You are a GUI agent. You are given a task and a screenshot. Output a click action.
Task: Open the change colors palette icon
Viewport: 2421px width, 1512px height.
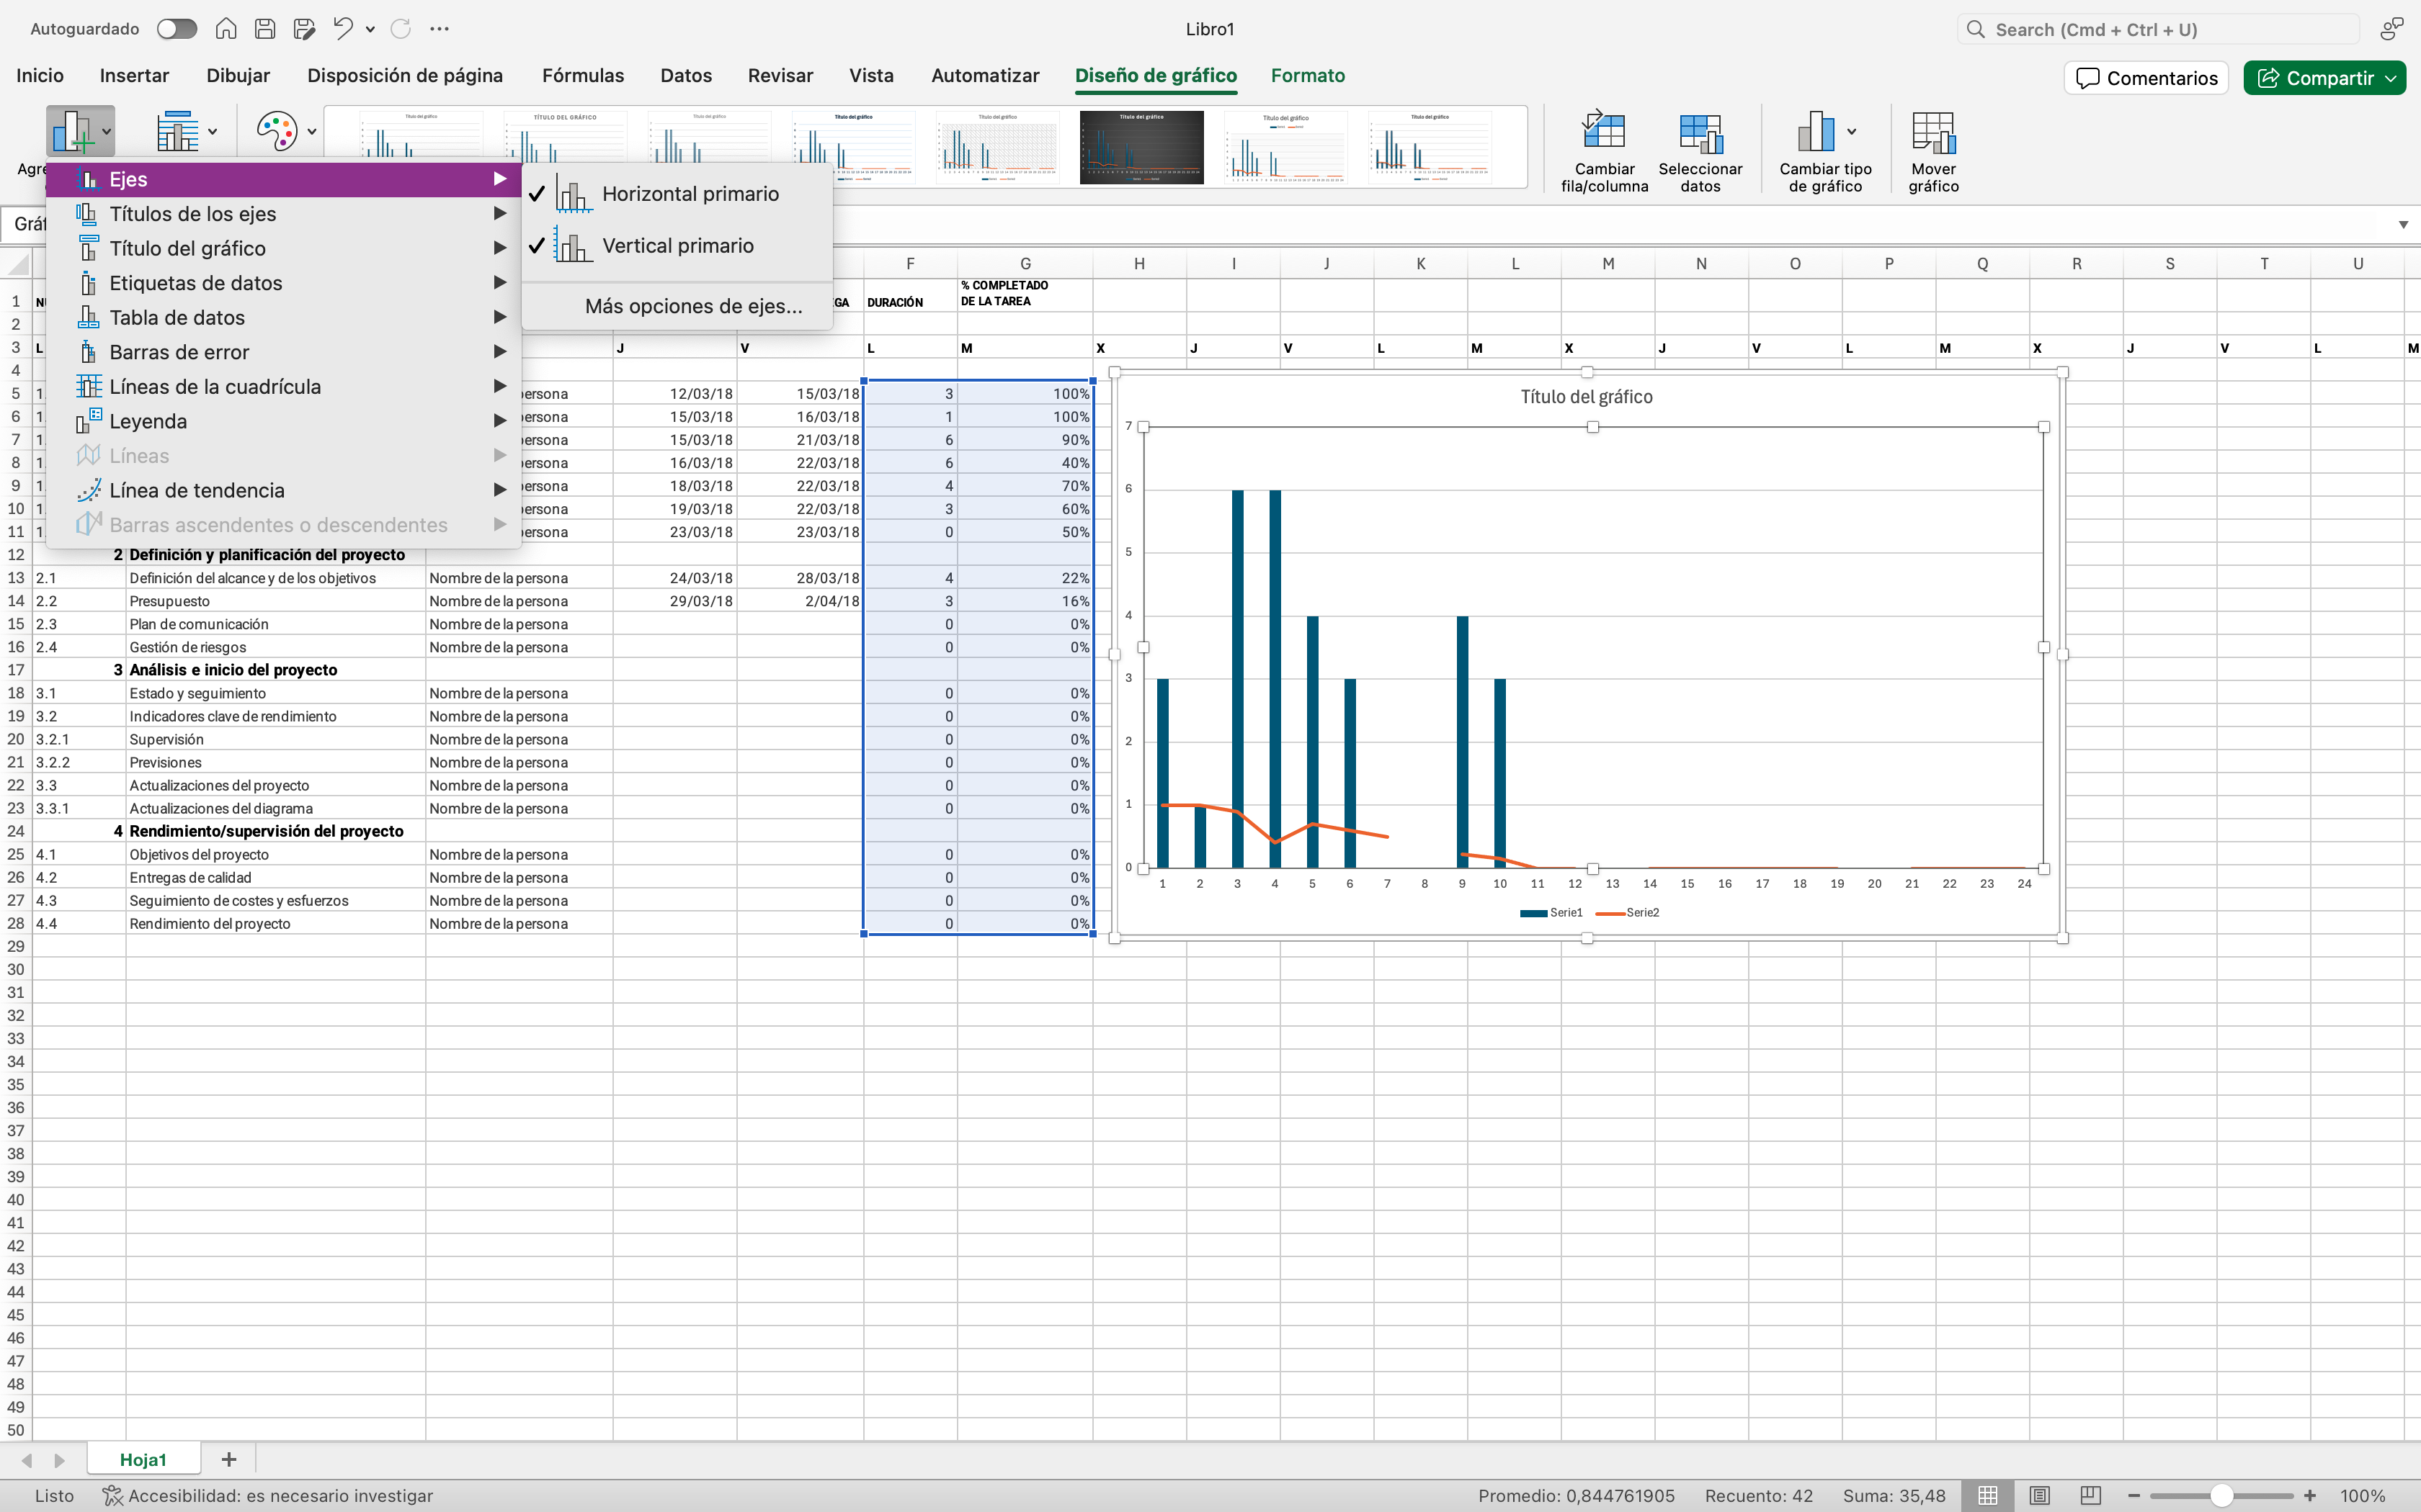coord(276,131)
